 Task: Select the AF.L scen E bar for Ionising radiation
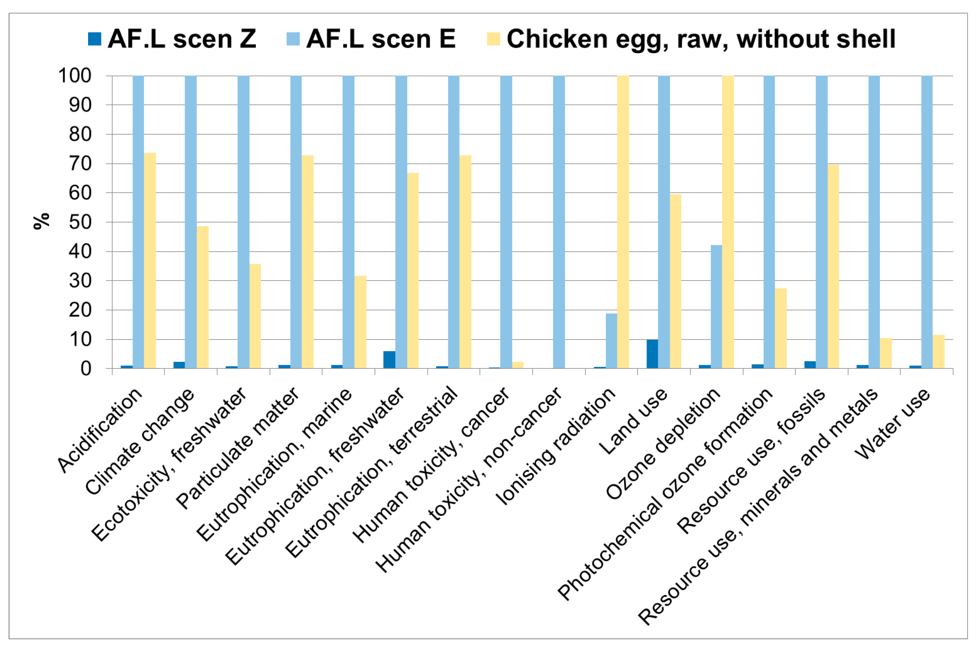coord(611,341)
